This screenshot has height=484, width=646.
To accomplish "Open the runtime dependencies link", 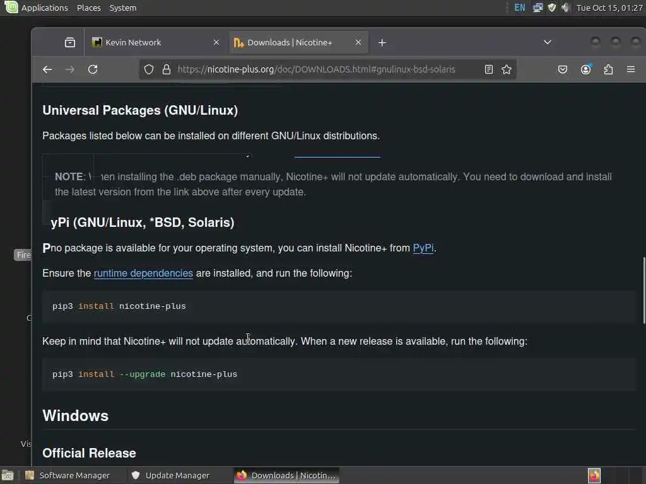I will coord(143,273).
